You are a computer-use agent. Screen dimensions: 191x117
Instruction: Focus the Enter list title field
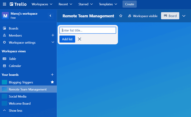pyautogui.click(x=88, y=30)
